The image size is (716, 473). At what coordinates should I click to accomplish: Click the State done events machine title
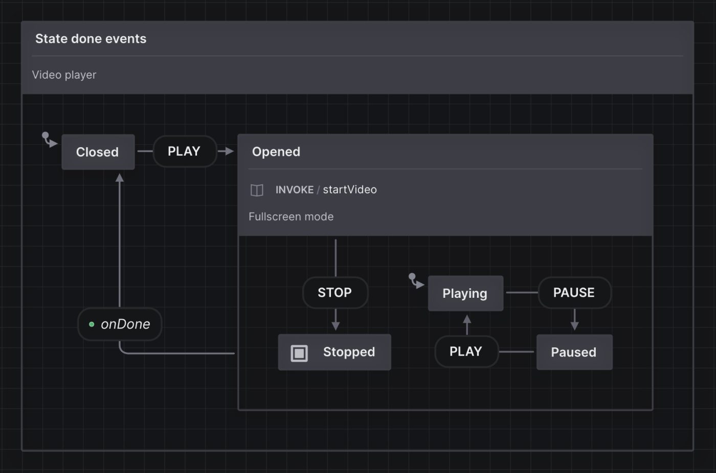point(91,38)
